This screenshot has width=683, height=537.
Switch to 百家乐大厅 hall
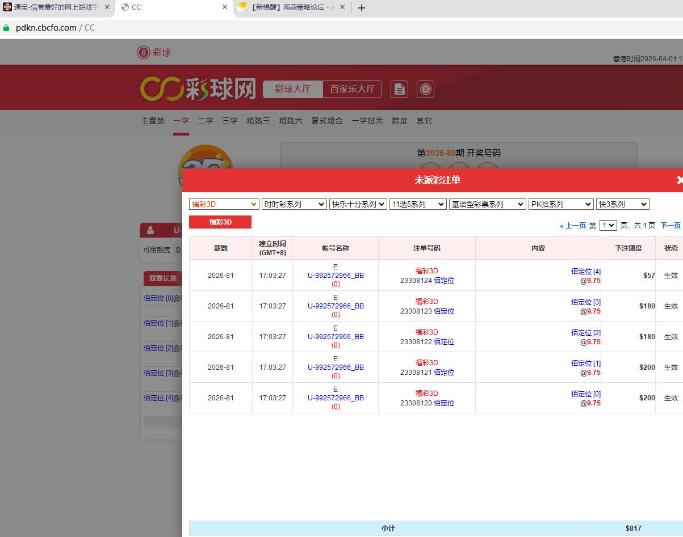[x=352, y=89]
